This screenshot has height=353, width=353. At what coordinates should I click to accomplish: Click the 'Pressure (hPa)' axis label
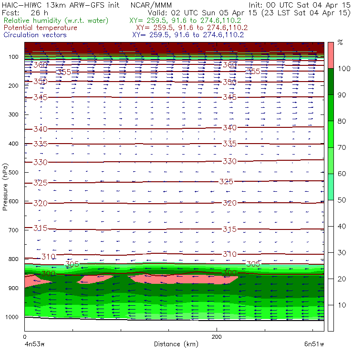coord(5,187)
